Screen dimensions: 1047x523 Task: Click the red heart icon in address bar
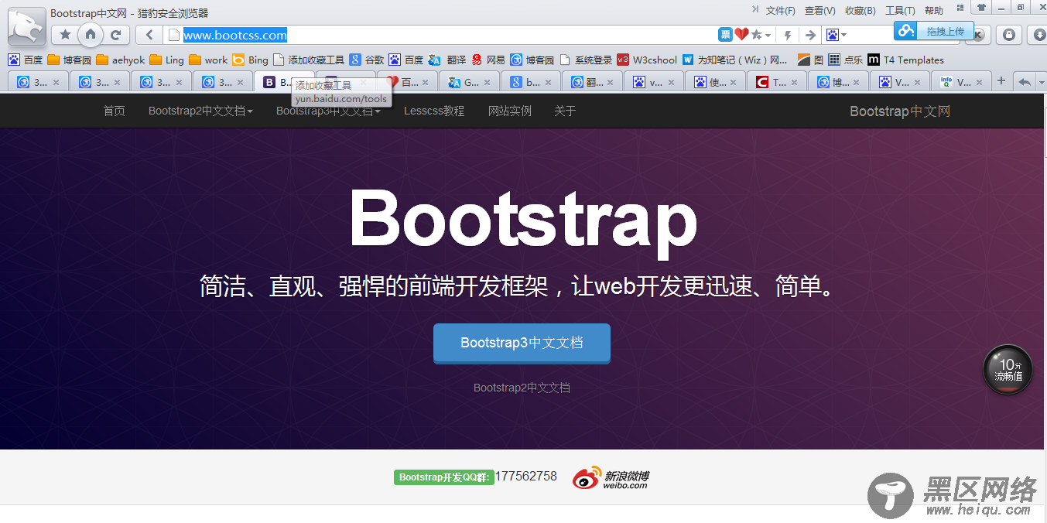pyautogui.click(x=741, y=35)
